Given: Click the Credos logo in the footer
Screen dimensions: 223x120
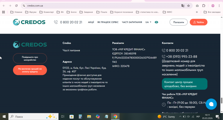Looking at the screenshot, I should [30, 44].
